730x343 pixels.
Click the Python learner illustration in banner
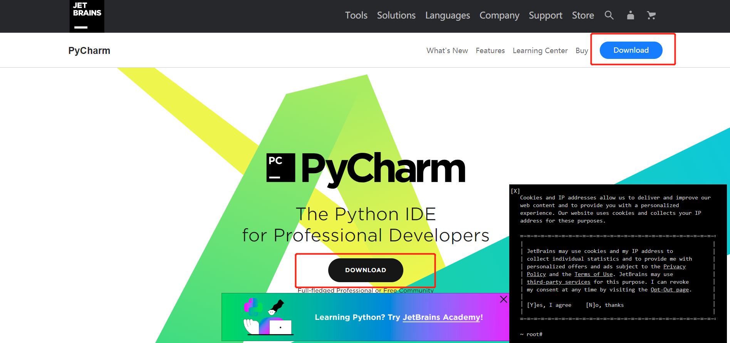pos(269,317)
